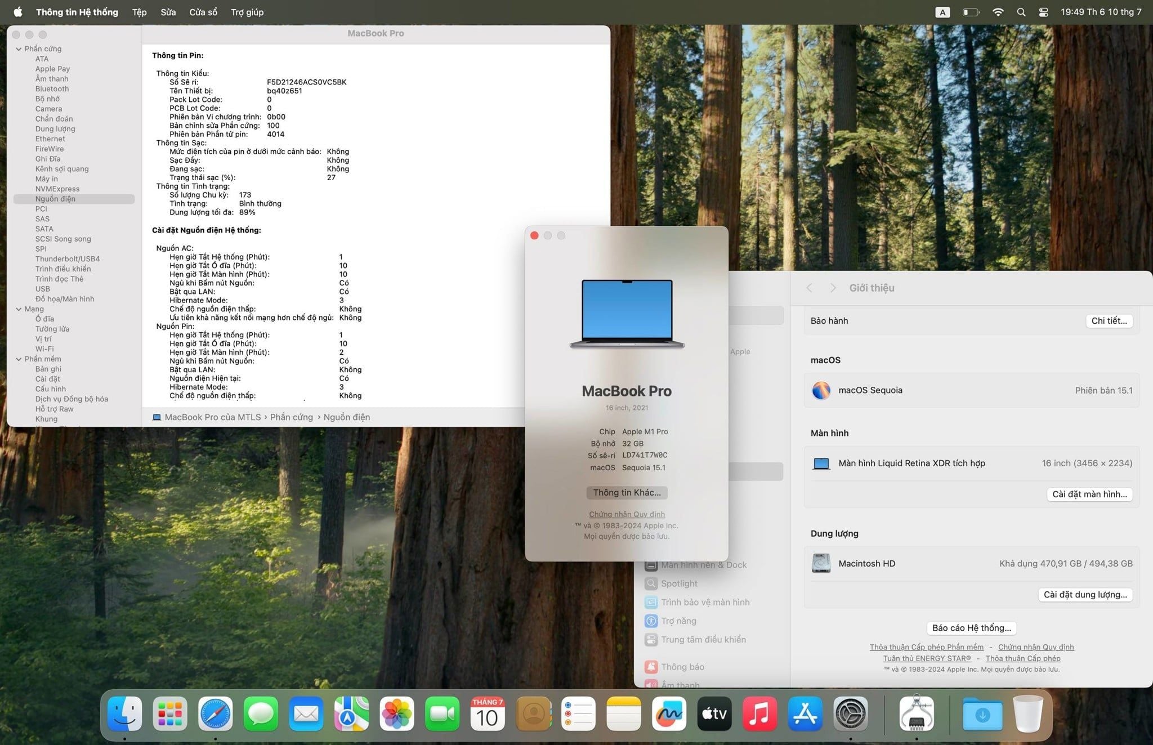Select NVMExpress in the sidebar
Screen dimensions: 1153x745
pos(57,189)
